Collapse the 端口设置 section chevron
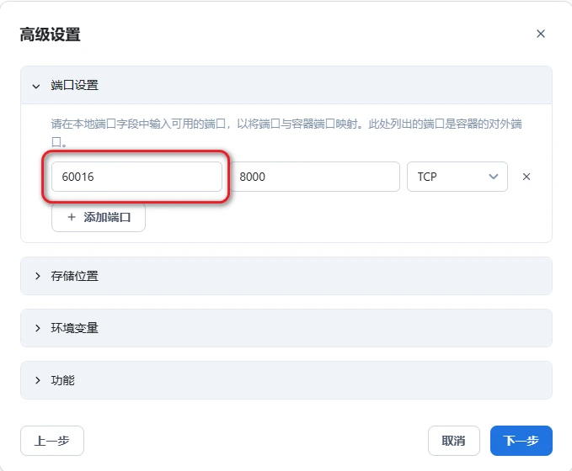Screen dimensions: 572x471 (x=36, y=85)
